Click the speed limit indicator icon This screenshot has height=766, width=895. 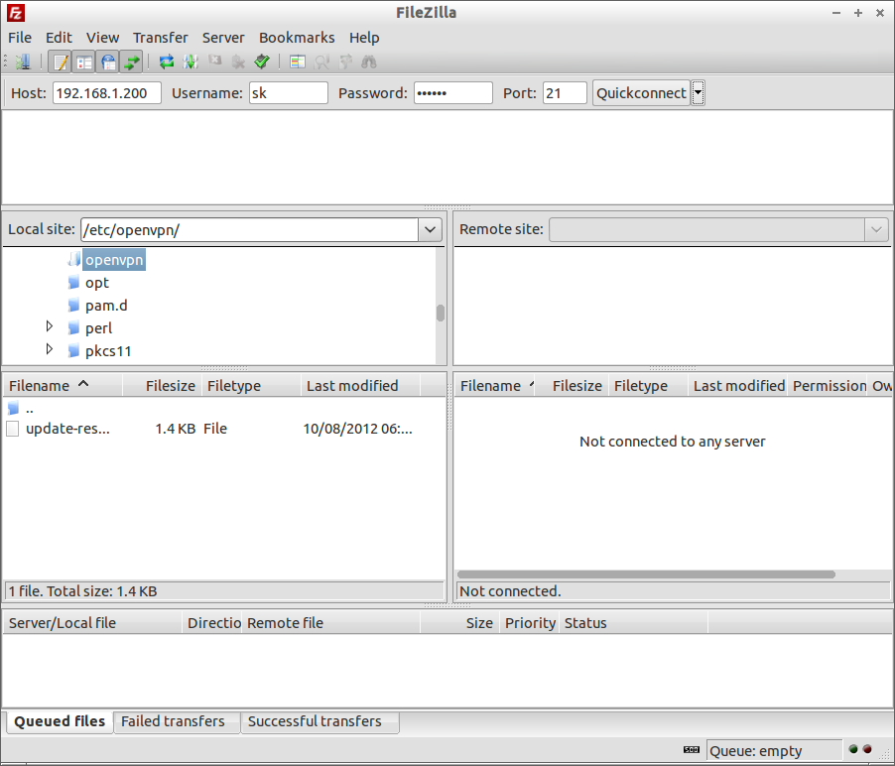tap(692, 749)
